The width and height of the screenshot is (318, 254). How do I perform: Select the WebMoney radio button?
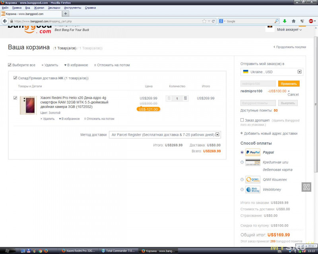click(242, 189)
